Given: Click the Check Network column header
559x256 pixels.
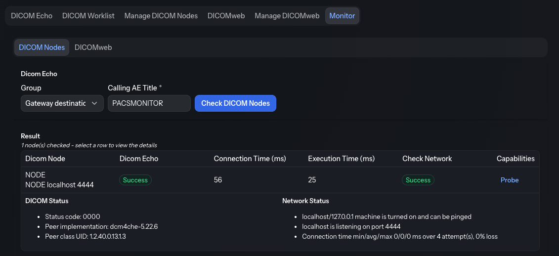Looking at the screenshot, I should coord(427,159).
